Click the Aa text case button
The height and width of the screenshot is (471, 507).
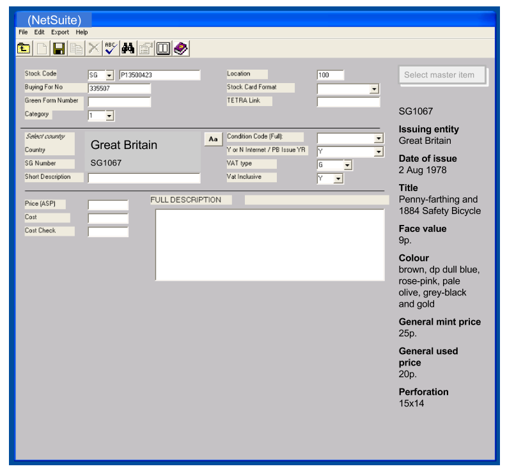214,139
